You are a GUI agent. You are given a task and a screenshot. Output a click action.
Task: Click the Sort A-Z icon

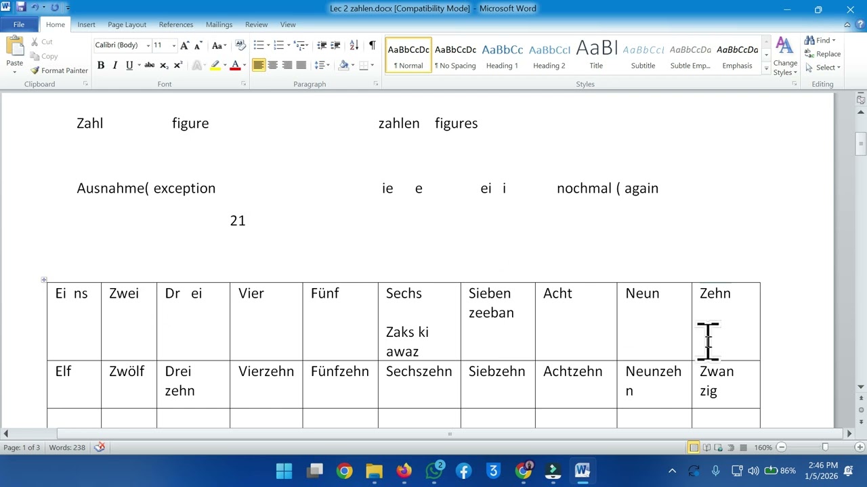point(354,45)
